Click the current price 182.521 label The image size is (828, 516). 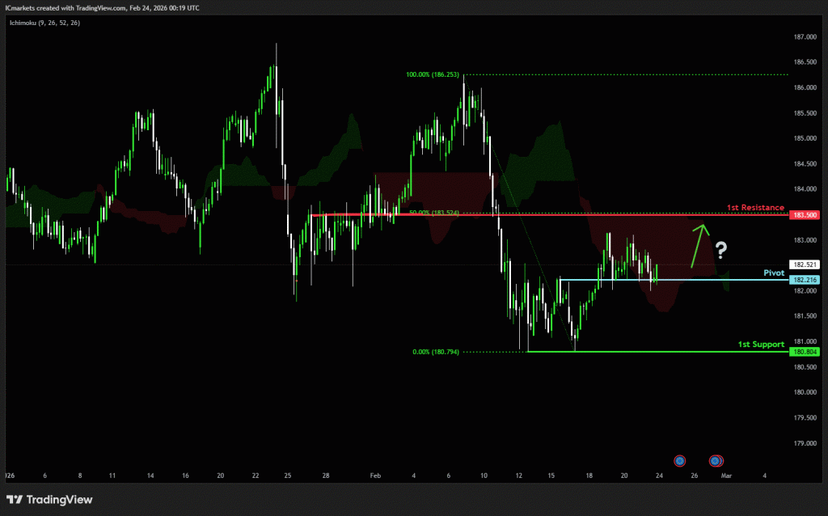coord(806,264)
